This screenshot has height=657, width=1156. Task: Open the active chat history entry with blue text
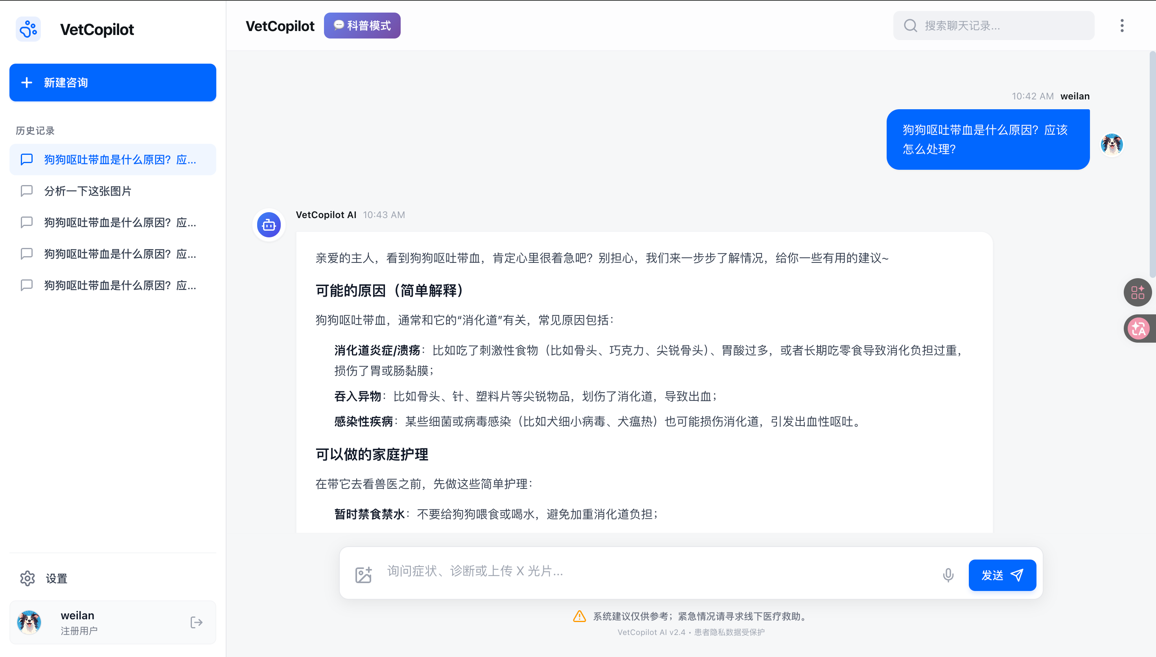(112, 160)
